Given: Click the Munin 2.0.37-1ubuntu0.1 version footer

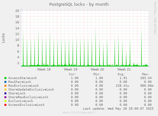Looking at the screenshot, I should click(79, 112).
